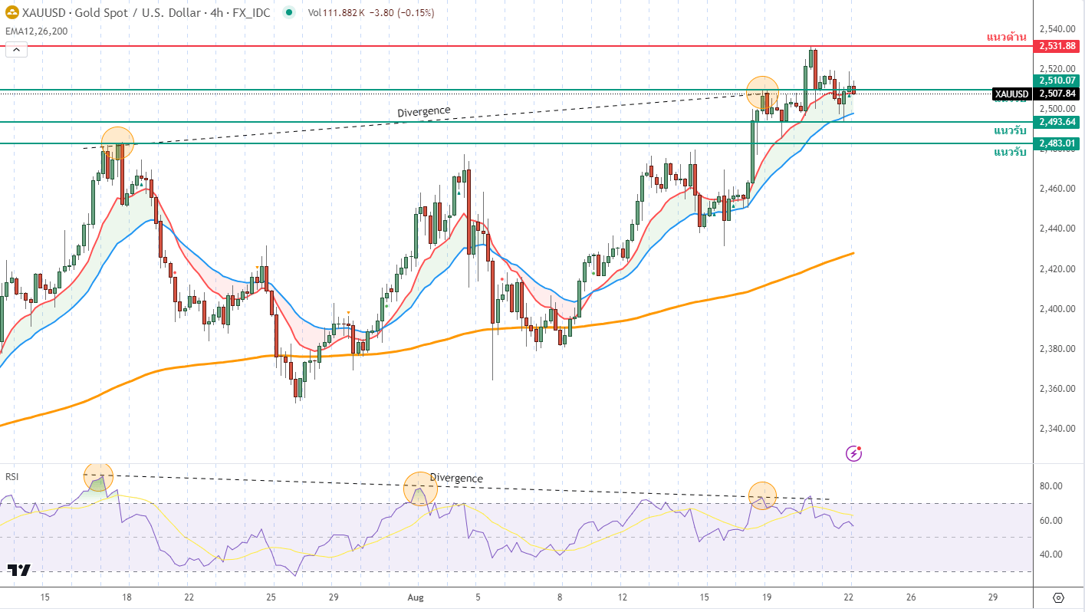
Task: Select orange circle highlight on first price peak
Action: pyautogui.click(x=117, y=143)
